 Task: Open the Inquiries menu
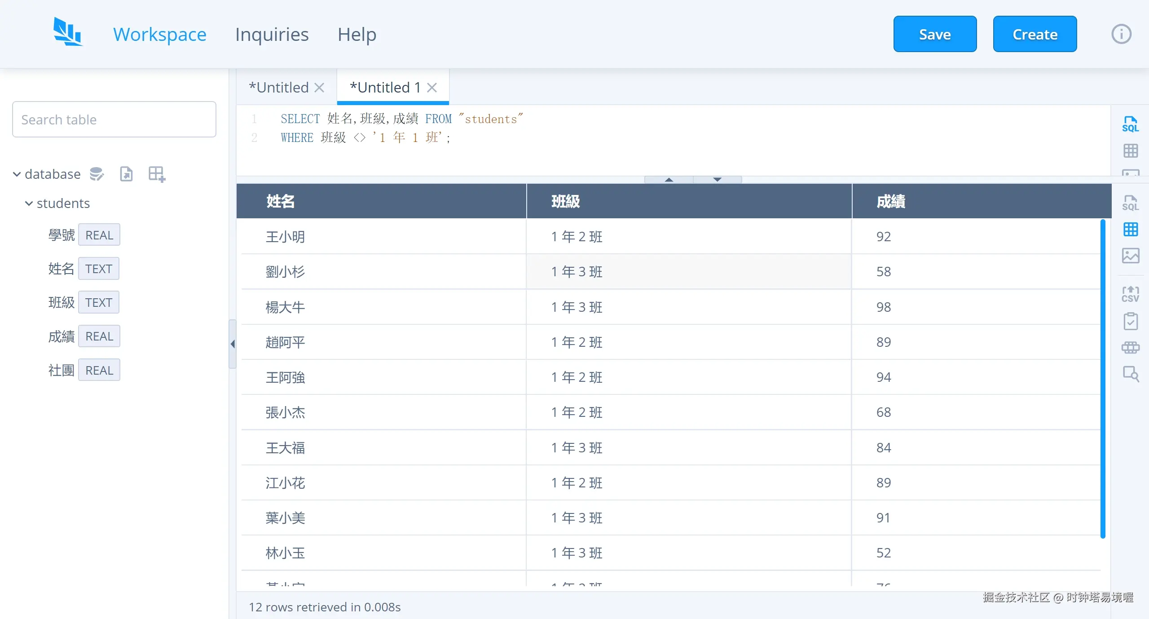[x=271, y=34]
